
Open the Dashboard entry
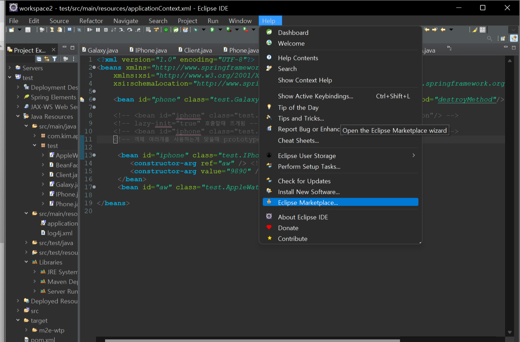tap(340, 33)
